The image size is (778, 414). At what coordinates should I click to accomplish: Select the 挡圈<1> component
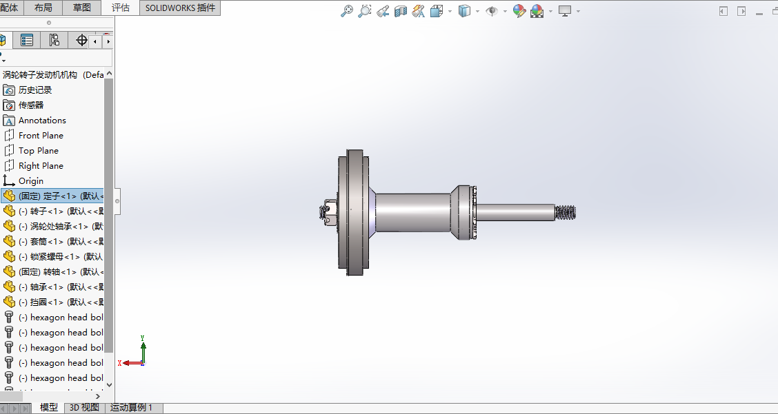click(52, 302)
